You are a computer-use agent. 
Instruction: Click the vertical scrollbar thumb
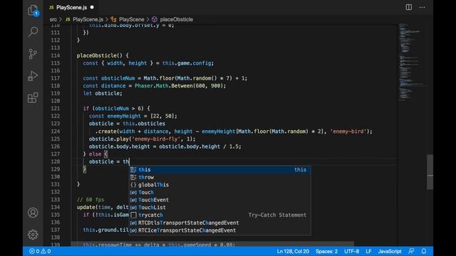pyautogui.click(x=430, y=172)
